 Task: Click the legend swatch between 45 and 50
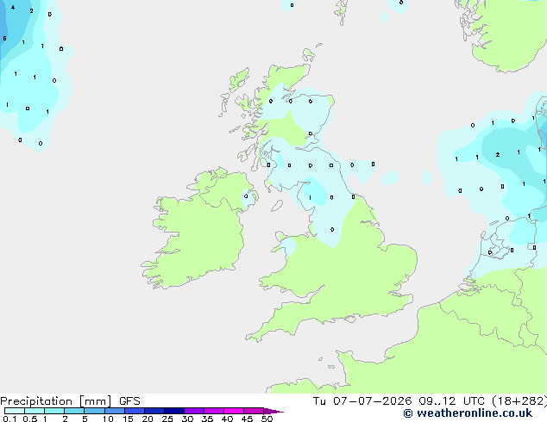[254, 411]
